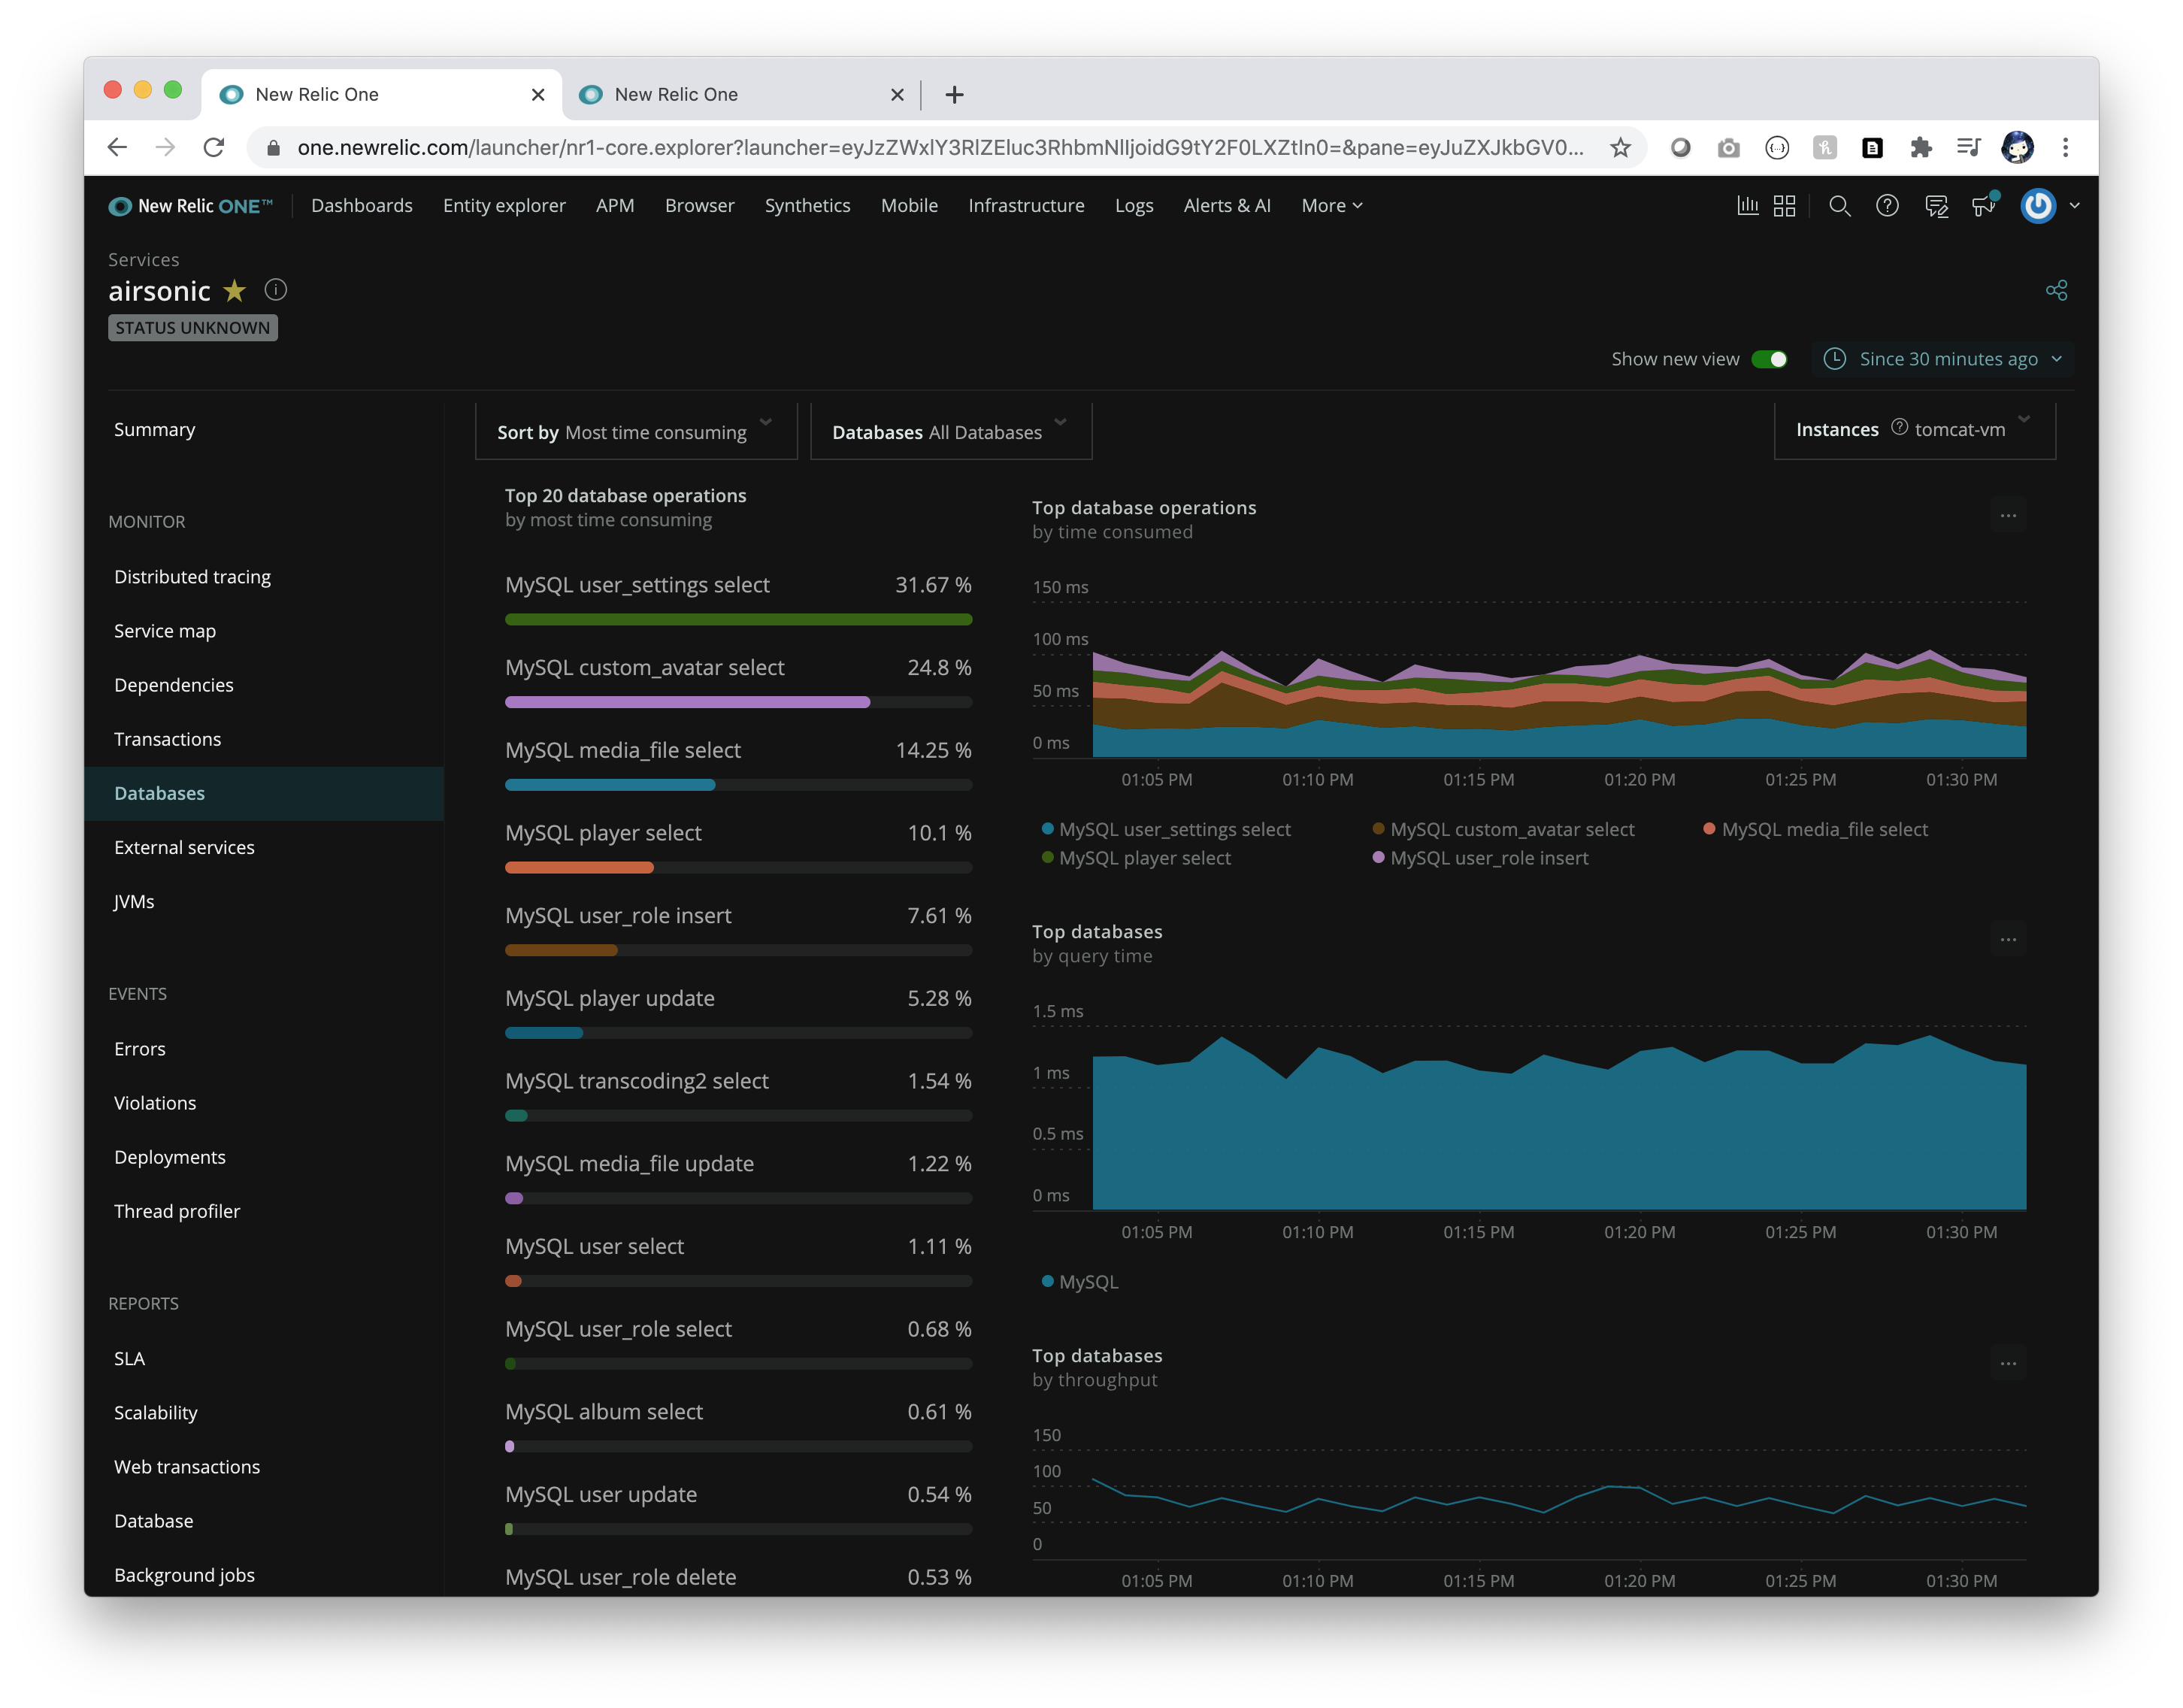
Task: Toggle MySQL user_settings select legend series
Action: pyautogui.click(x=1166, y=830)
